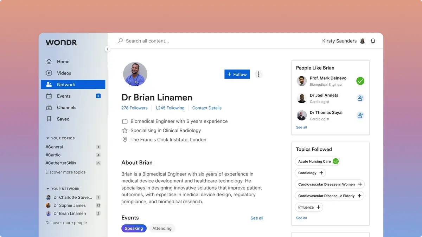422x237 pixels.
Task: Click See all under Topics Followed
Action: [301, 218]
